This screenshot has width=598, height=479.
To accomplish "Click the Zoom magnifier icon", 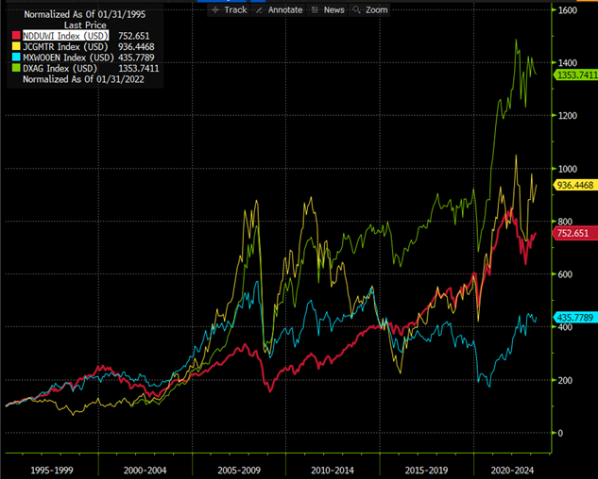I will (x=356, y=9).
